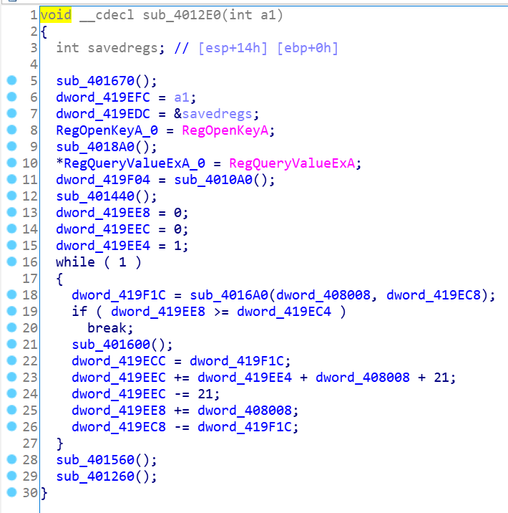The width and height of the screenshot is (508, 513).
Task: Select dword_419EE8 on line 25
Action: coord(119,411)
